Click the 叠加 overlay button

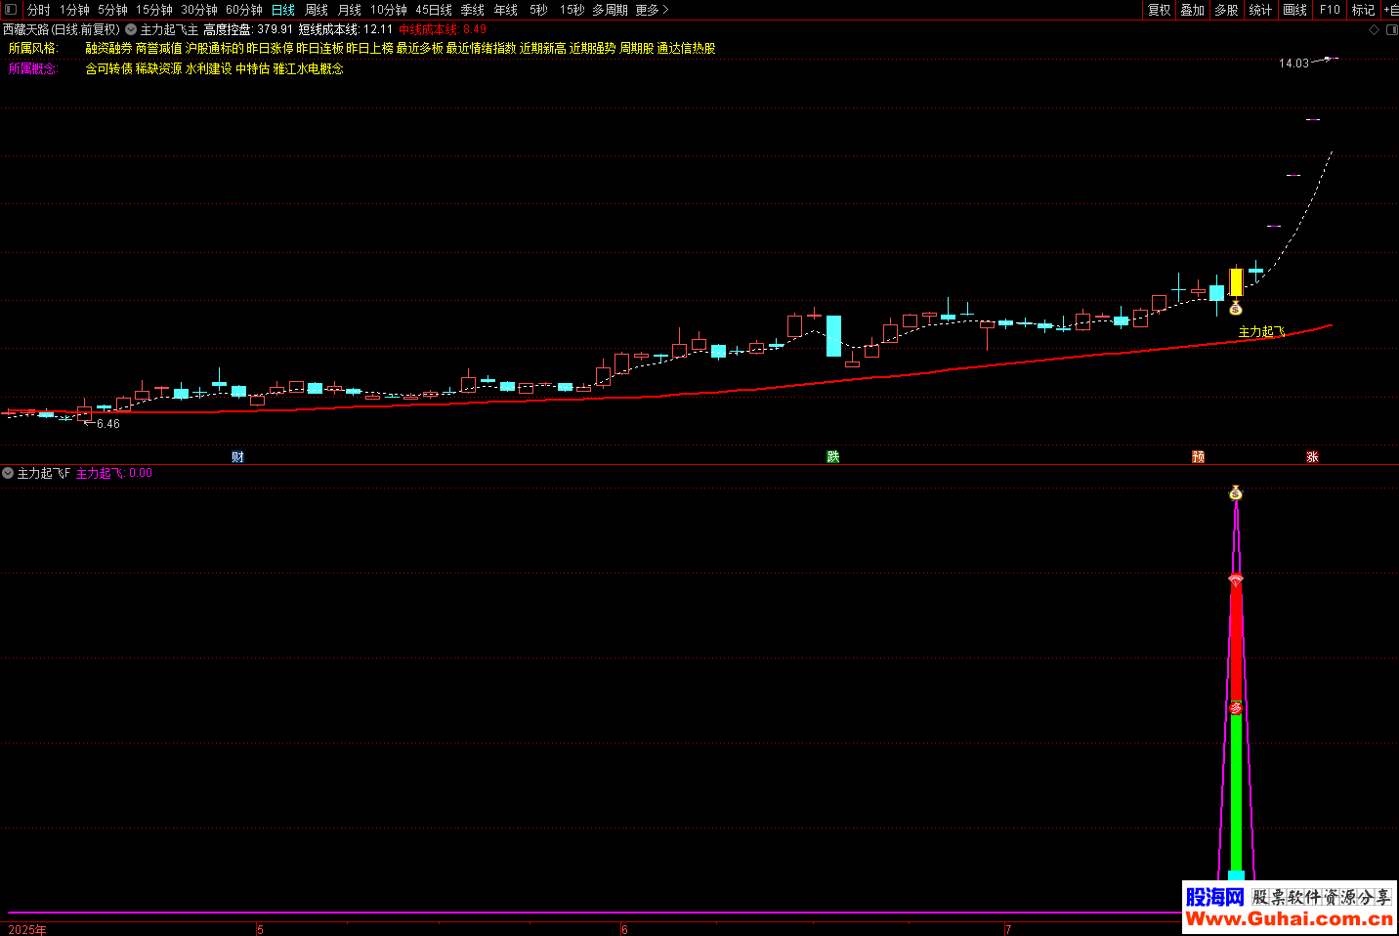point(1193,10)
